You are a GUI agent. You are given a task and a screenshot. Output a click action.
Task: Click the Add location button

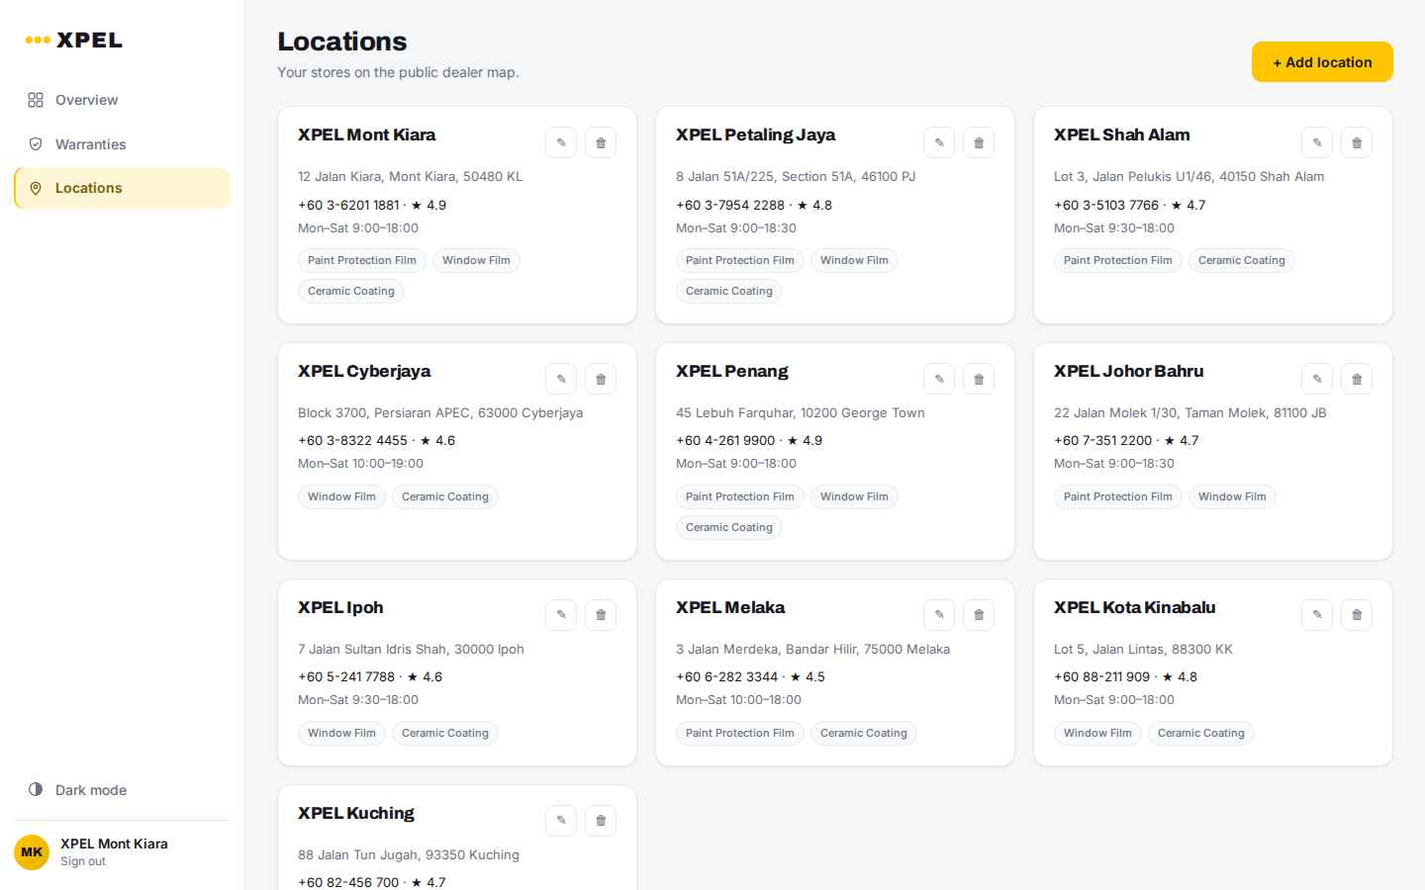(x=1322, y=62)
